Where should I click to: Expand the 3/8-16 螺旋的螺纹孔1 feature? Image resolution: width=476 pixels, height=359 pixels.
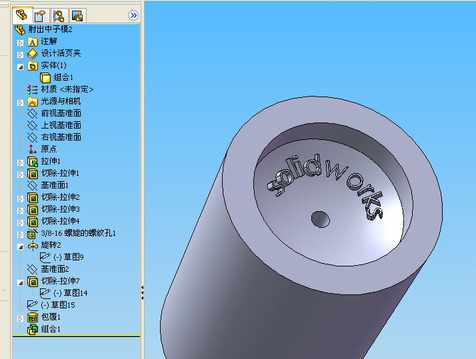tap(21, 234)
